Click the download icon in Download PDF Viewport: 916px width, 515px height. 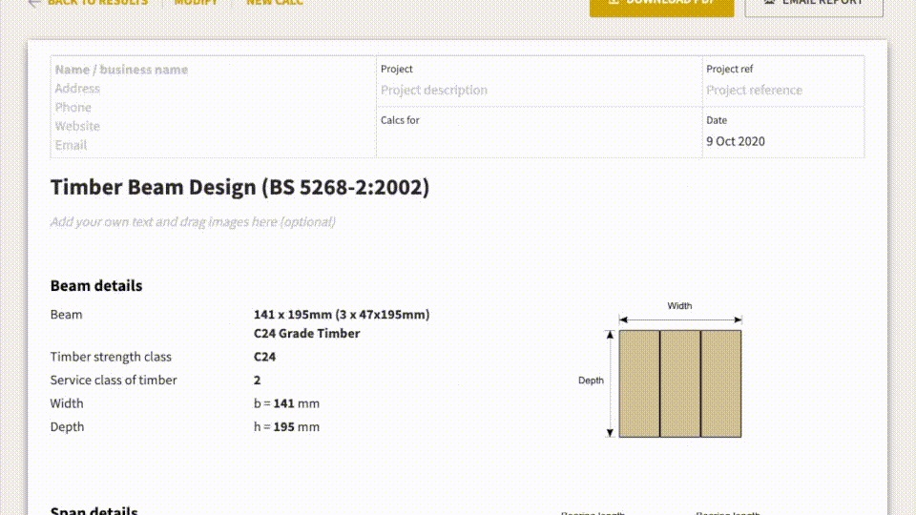click(612, 2)
